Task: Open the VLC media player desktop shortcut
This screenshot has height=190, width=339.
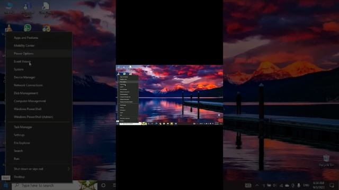Action: (8, 28)
